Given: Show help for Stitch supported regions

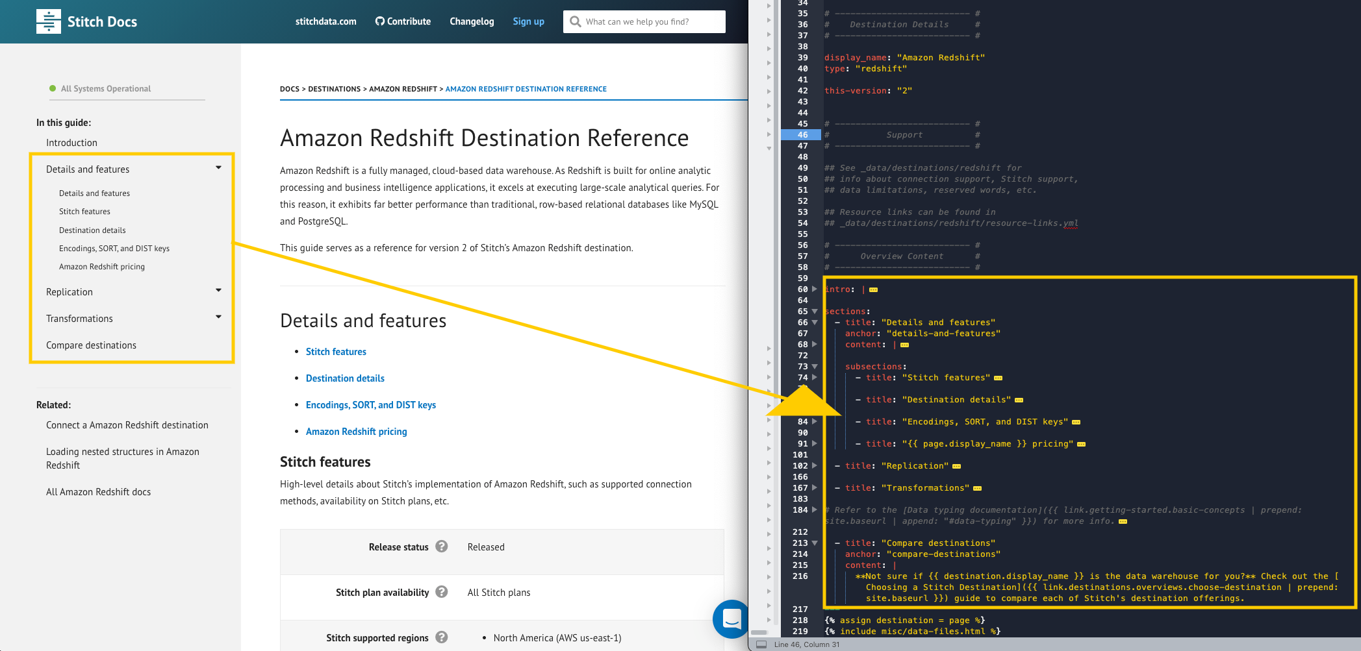Looking at the screenshot, I should [x=442, y=637].
